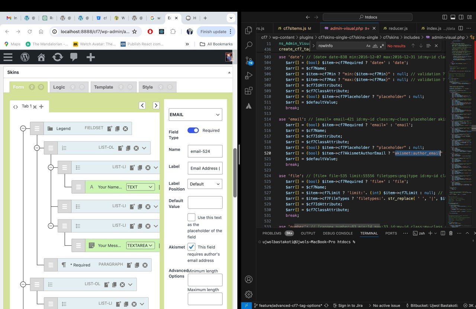This screenshot has height=309, width=476.
Task: Open Source Control with 19 changes
Action: click(249, 61)
